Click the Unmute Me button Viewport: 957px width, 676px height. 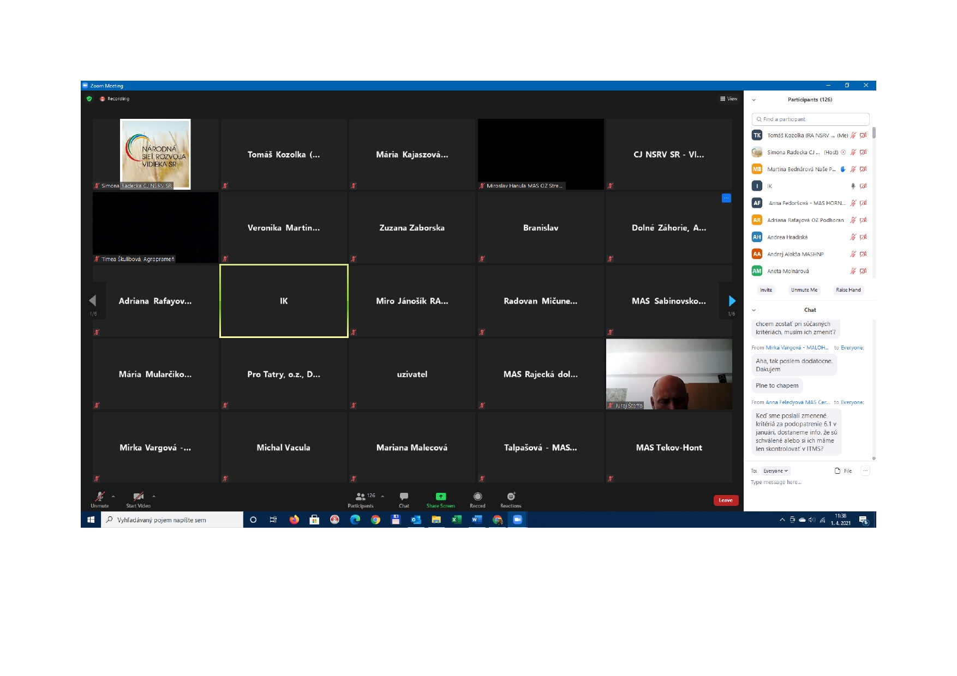point(804,290)
